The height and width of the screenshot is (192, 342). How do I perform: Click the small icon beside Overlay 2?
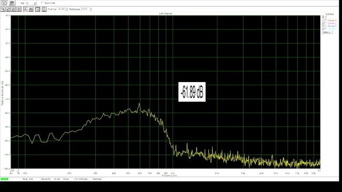coord(323,23)
